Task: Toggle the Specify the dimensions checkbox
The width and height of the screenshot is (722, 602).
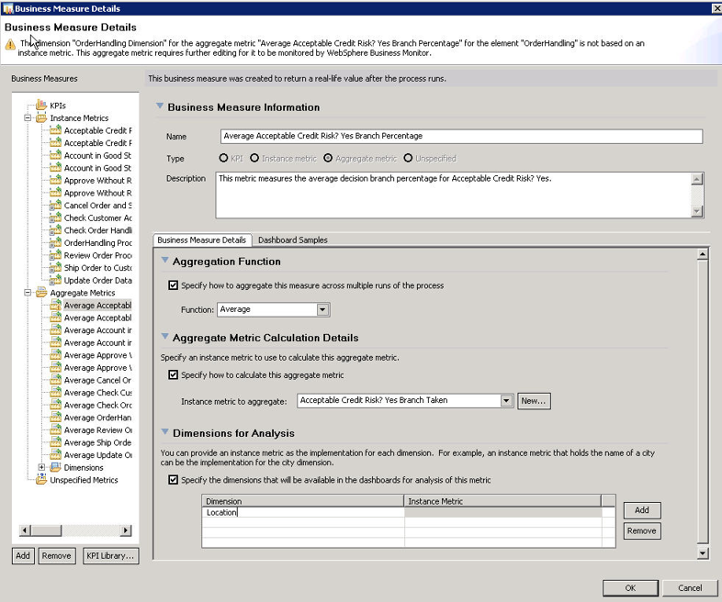Action: click(x=174, y=480)
